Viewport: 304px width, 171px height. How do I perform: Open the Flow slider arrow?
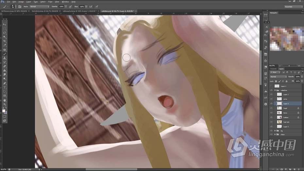point(86,7)
